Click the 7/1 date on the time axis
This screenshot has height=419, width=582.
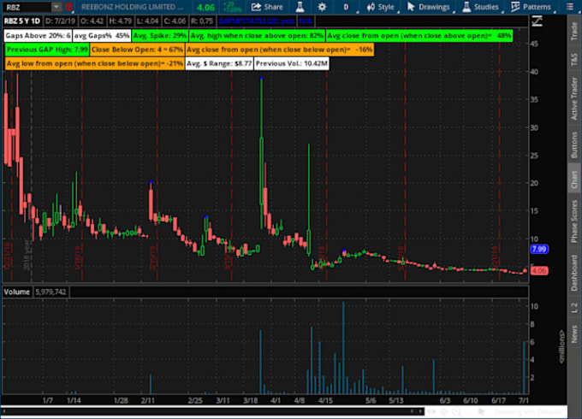[x=523, y=400]
